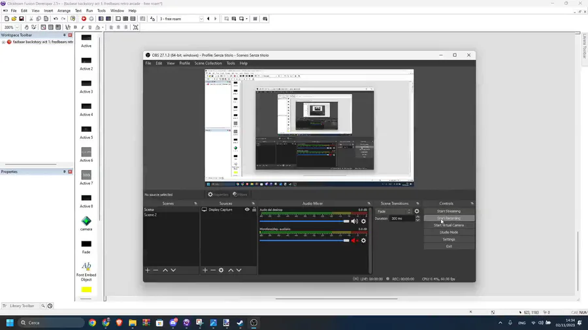
Task: Open source properties gear in Sources dock
Action: point(221,270)
